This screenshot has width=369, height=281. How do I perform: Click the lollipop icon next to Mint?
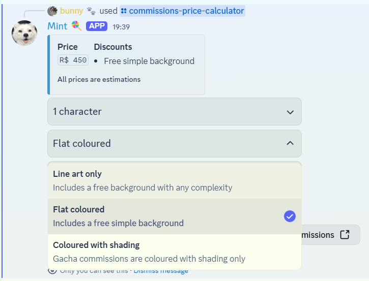click(x=76, y=26)
